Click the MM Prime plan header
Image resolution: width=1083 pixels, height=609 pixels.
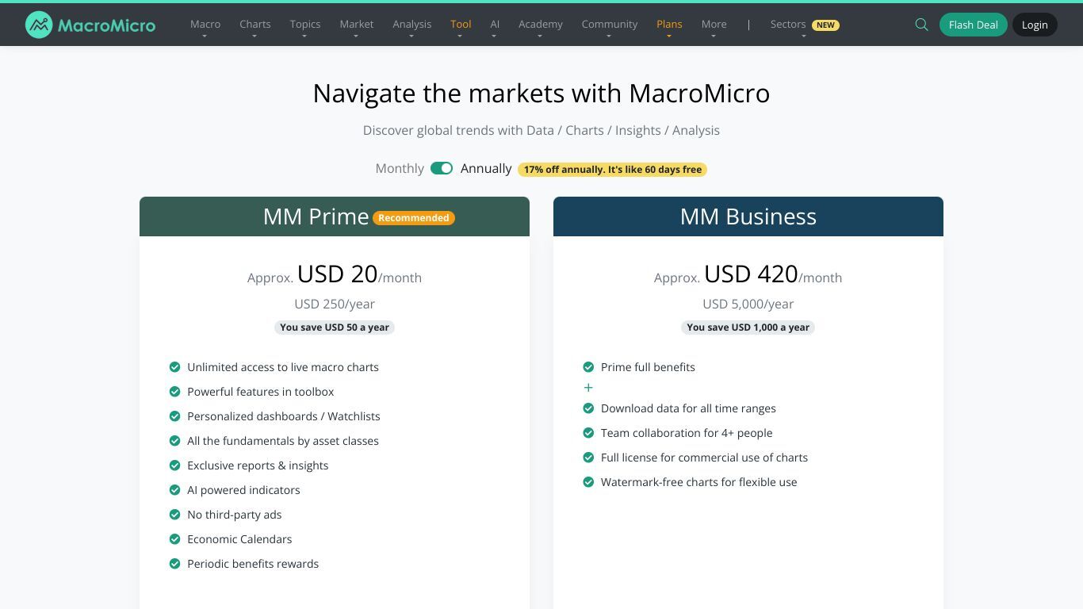335,216
